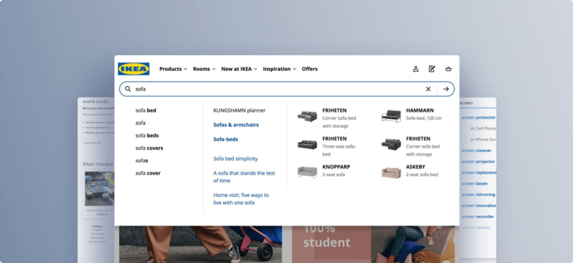Click the magnifying glass search icon
Image resolution: width=573 pixels, height=263 pixels.
click(128, 89)
